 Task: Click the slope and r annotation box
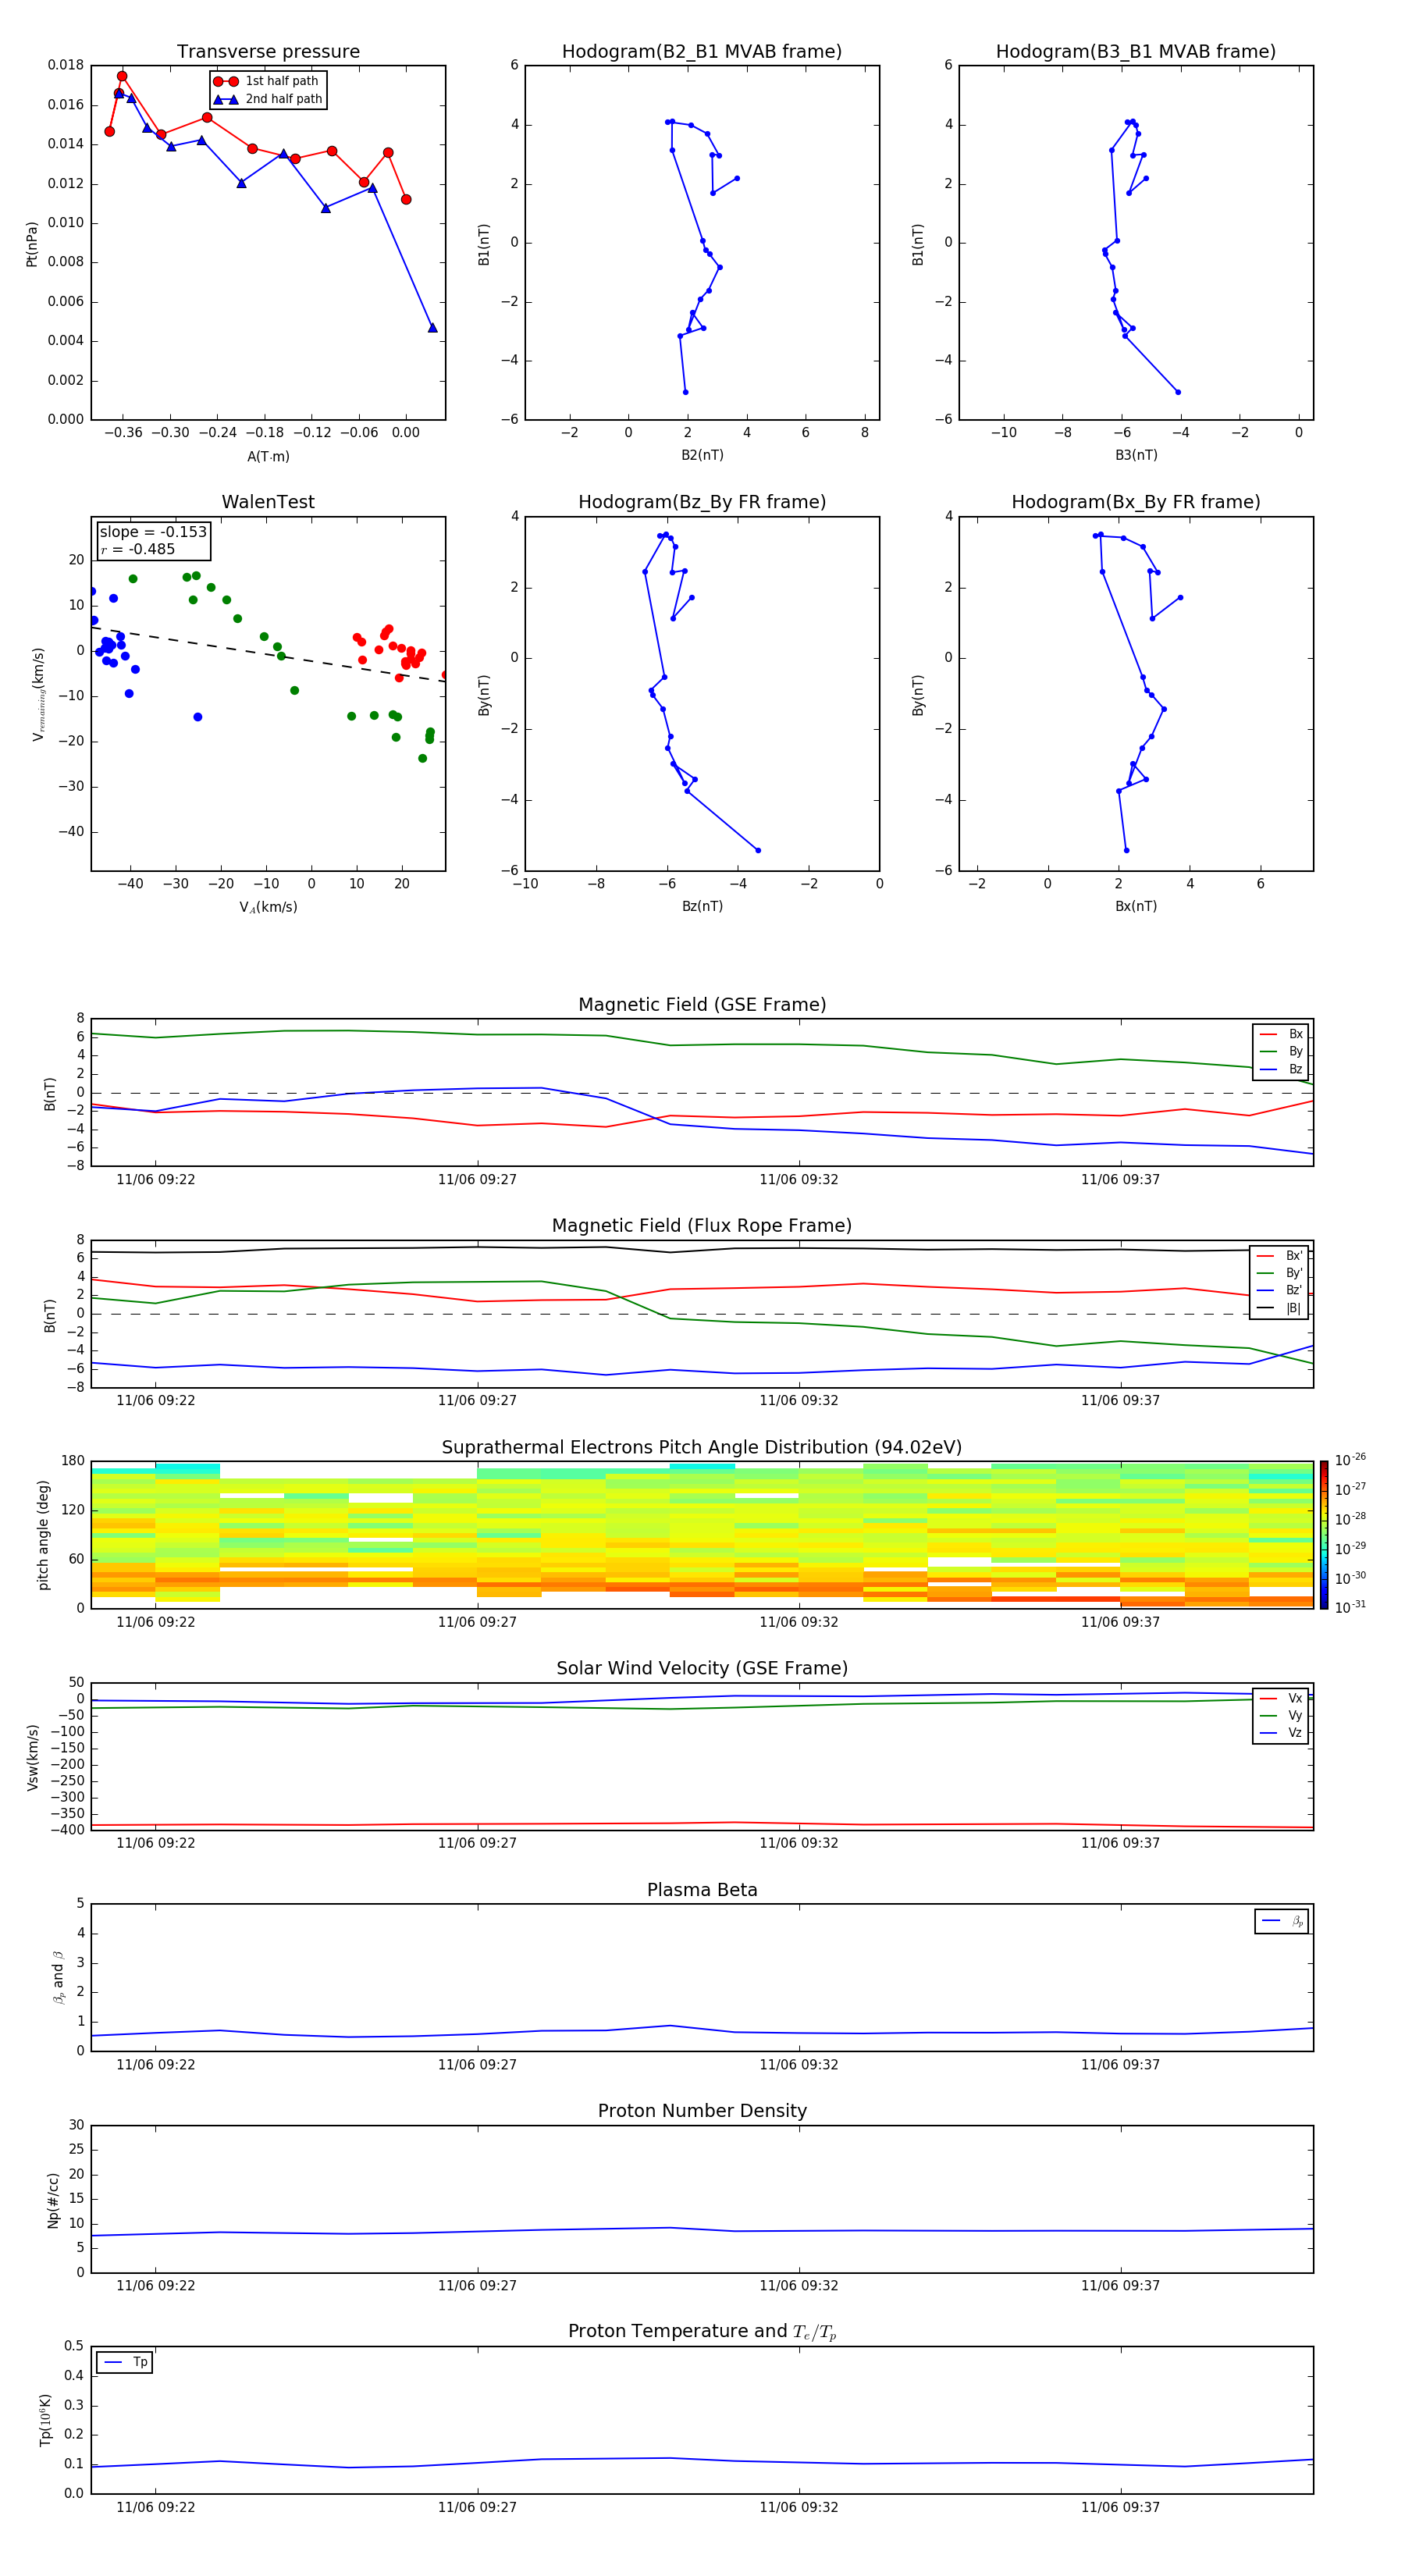(153, 541)
